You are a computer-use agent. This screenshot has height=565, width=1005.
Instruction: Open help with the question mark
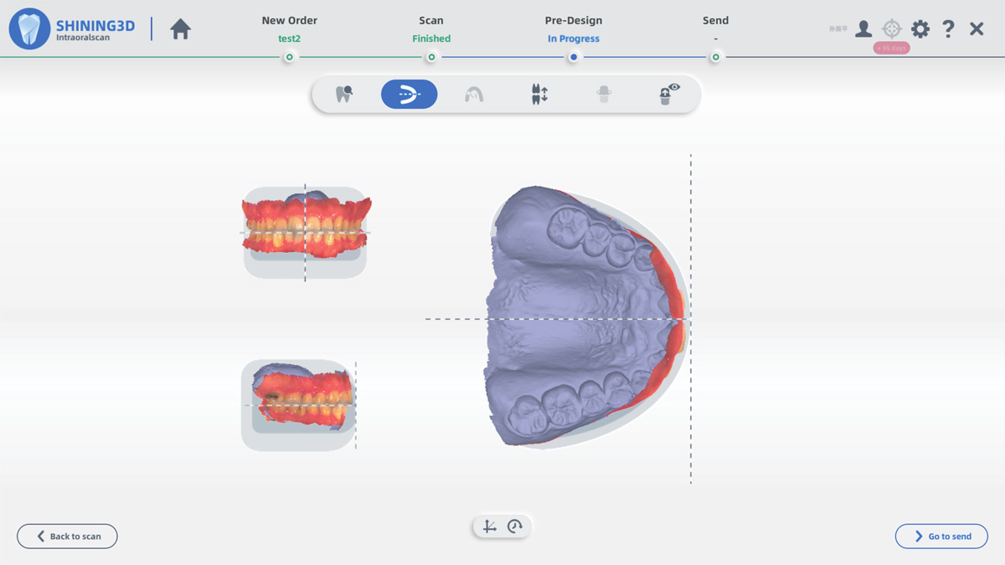(948, 29)
